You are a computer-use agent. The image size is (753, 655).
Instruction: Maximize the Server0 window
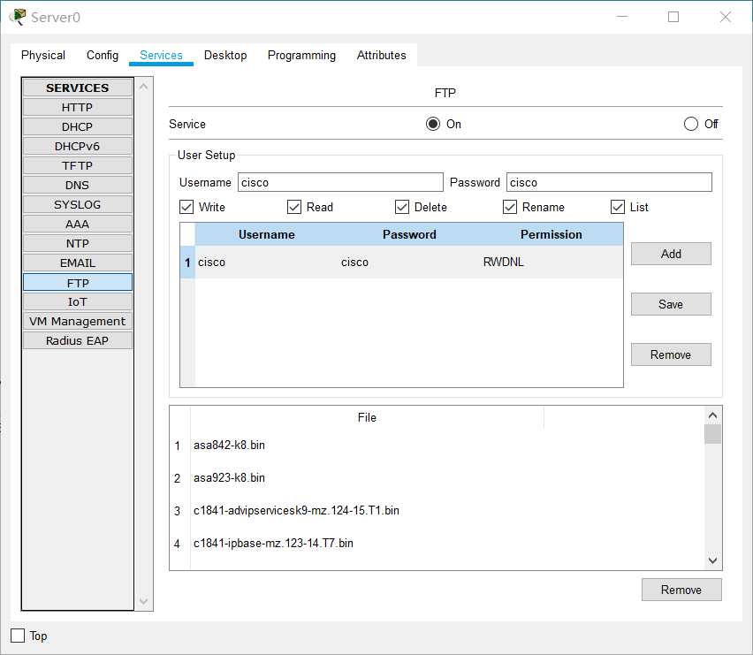click(673, 18)
